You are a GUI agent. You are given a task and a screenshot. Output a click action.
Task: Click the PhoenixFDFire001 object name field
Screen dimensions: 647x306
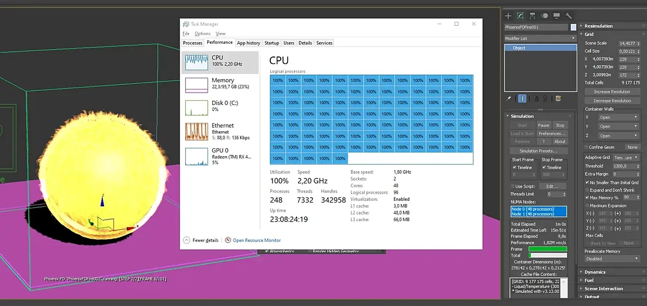[536, 27]
